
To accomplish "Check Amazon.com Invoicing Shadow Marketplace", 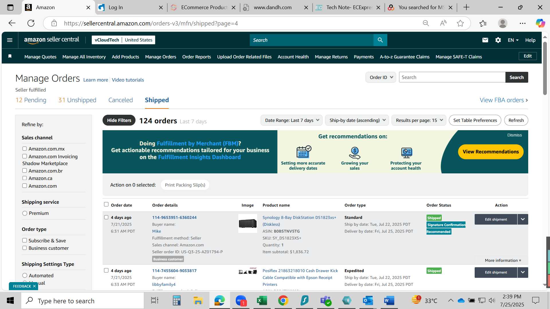I will [25, 156].
